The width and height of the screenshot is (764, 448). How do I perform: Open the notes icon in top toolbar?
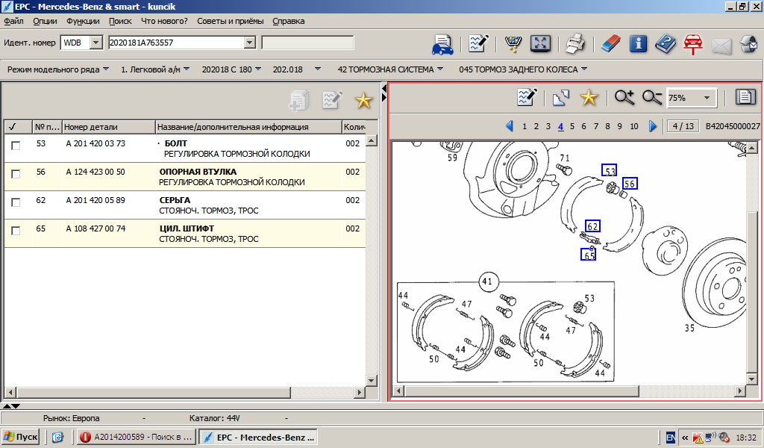coord(478,44)
